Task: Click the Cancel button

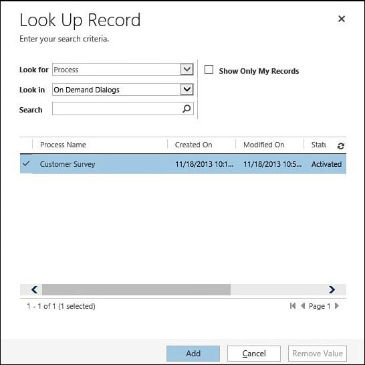Action: pyautogui.click(x=254, y=354)
